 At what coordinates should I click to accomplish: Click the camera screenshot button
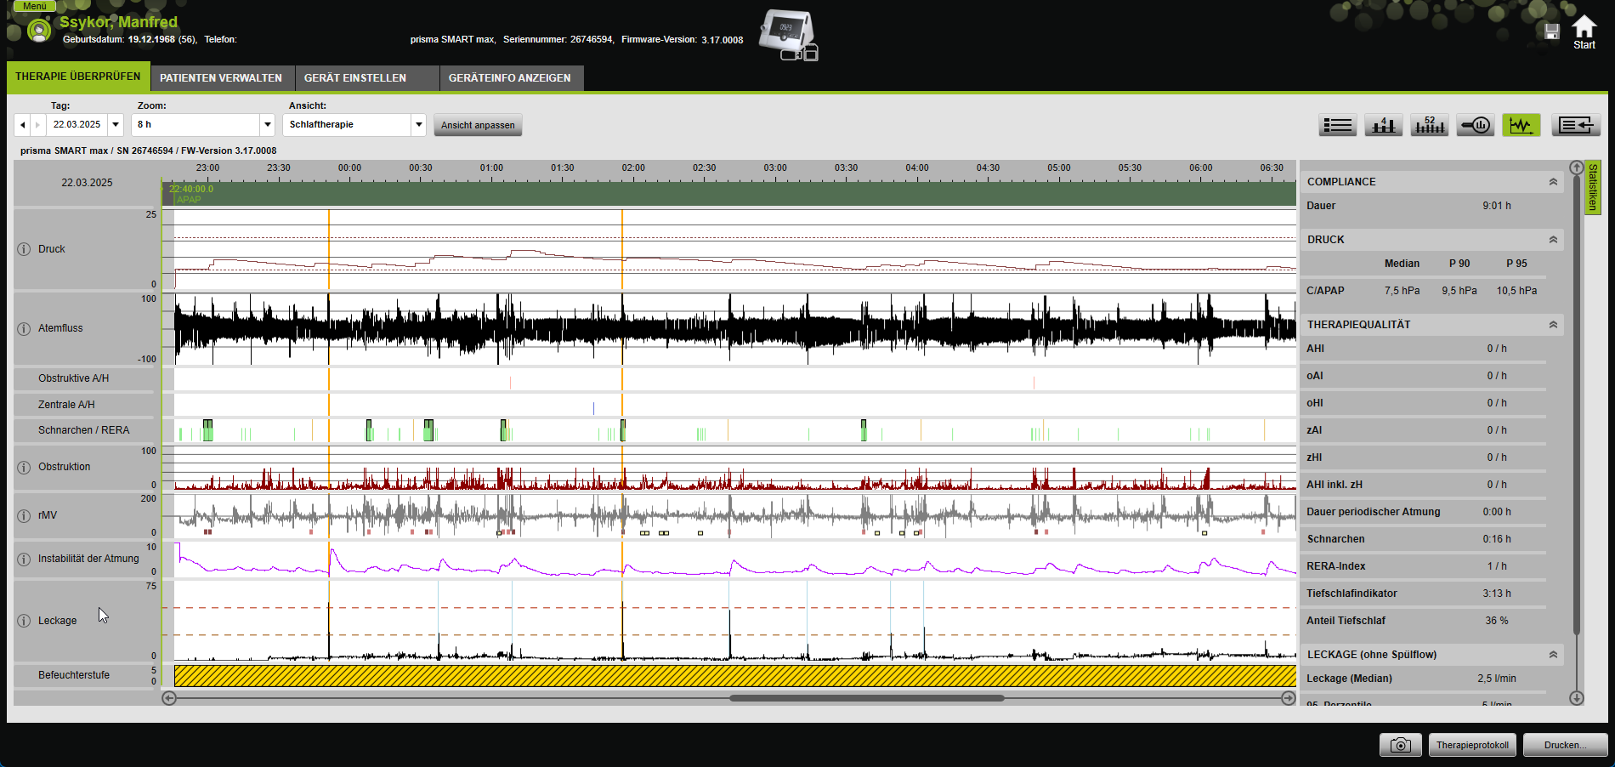[x=1400, y=745]
